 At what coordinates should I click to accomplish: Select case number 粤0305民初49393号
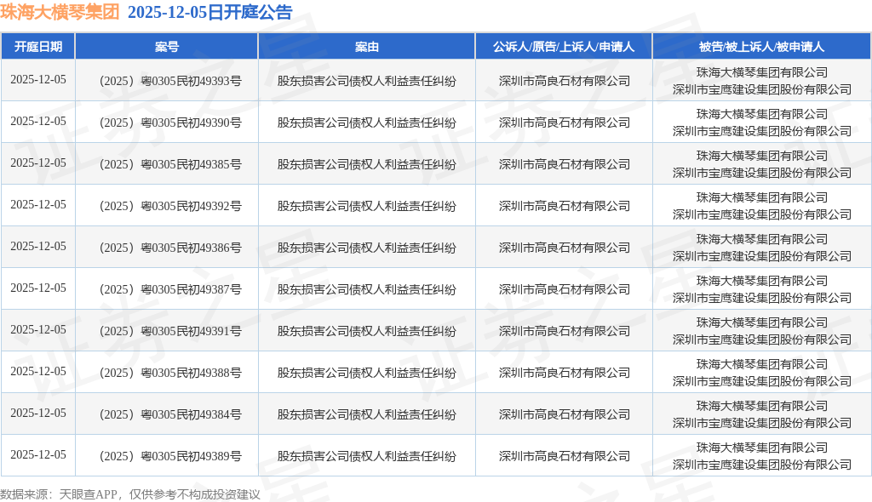pos(170,81)
